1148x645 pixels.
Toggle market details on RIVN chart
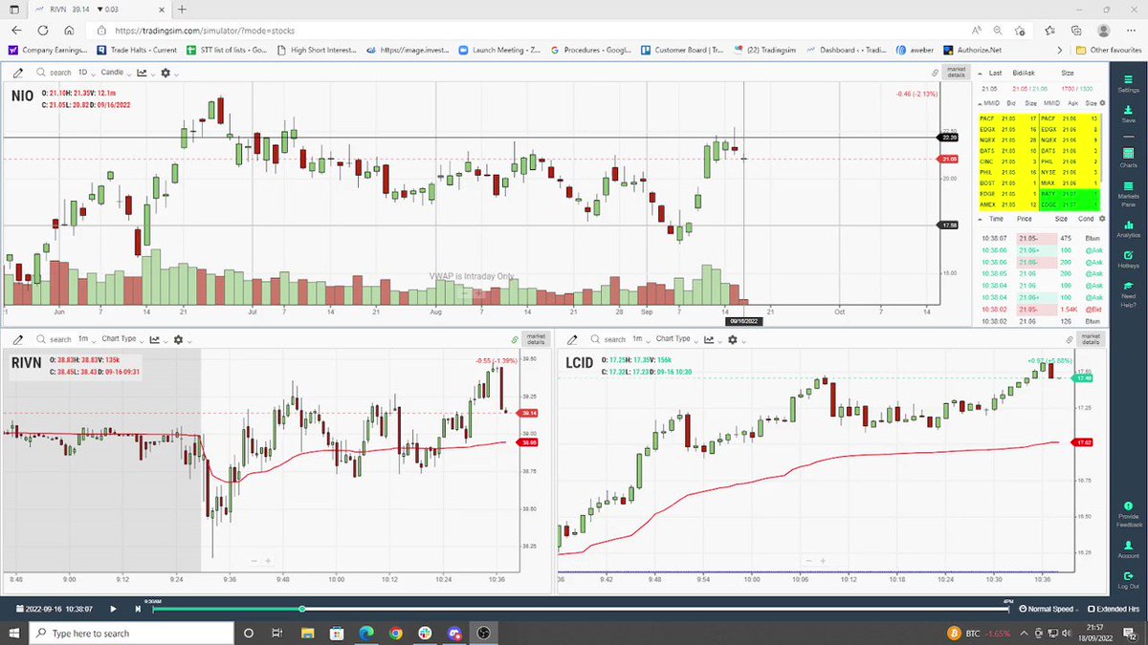click(538, 339)
